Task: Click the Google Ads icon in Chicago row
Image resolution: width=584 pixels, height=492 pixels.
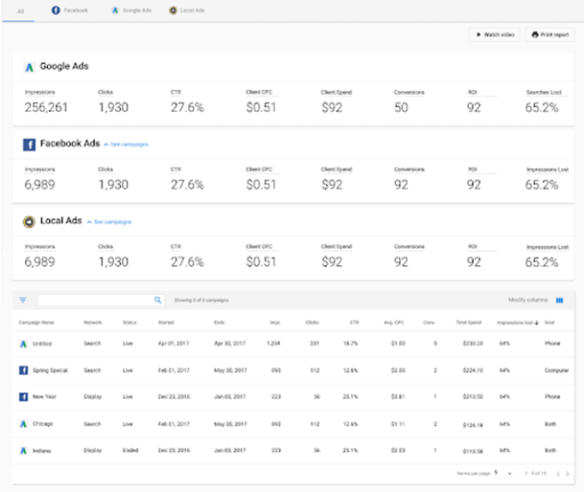Action: click(23, 422)
